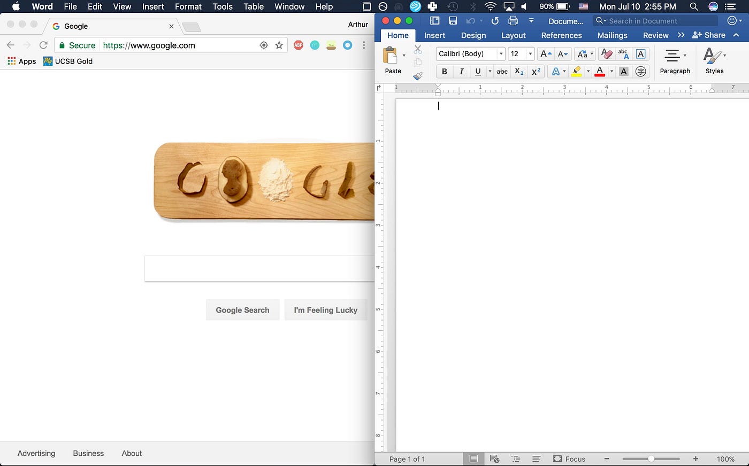
Task: Apply superscript with the X² button
Action: [536, 71]
